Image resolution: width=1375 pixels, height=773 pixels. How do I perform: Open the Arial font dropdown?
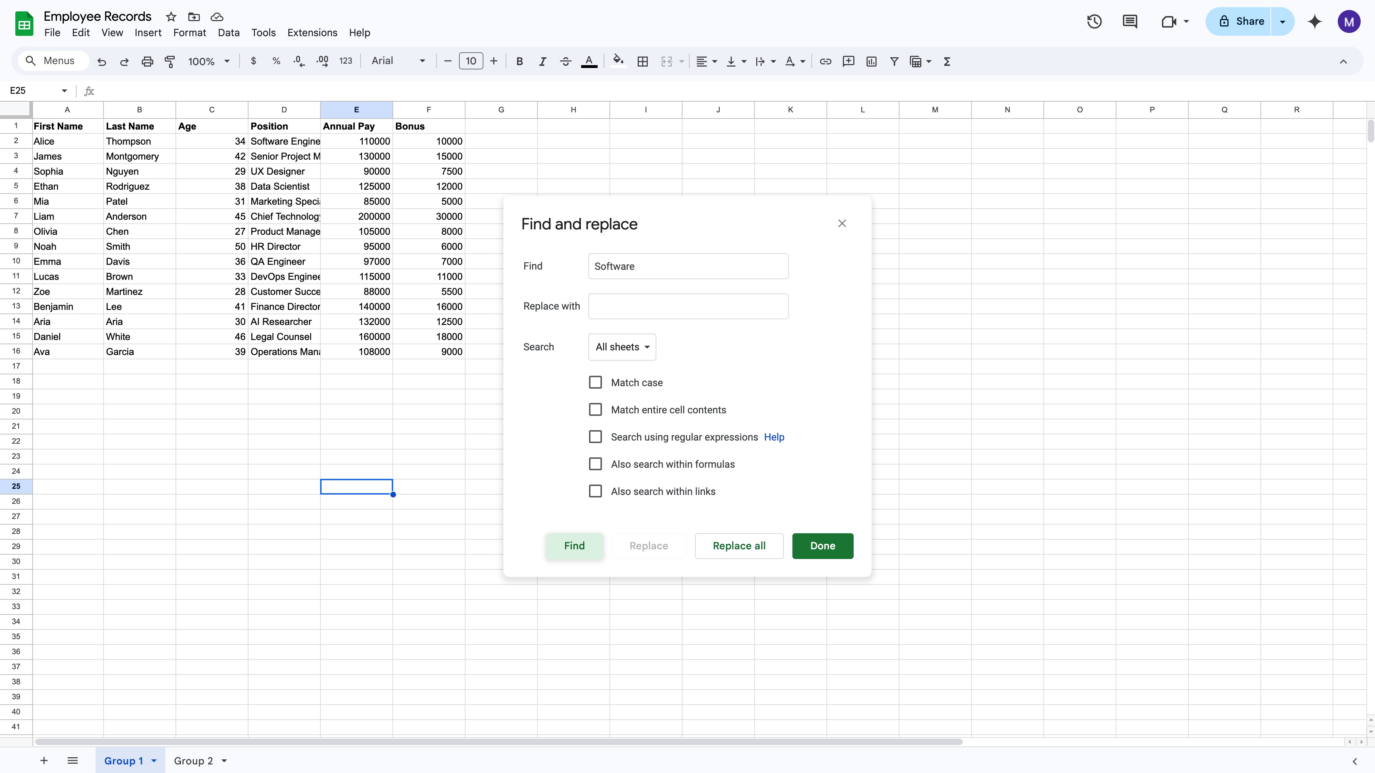click(x=398, y=61)
